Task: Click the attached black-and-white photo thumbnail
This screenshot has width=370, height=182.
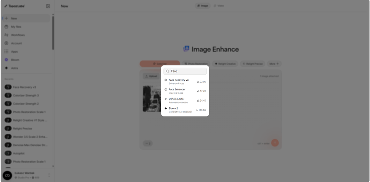Action: pyautogui.click(x=152, y=99)
